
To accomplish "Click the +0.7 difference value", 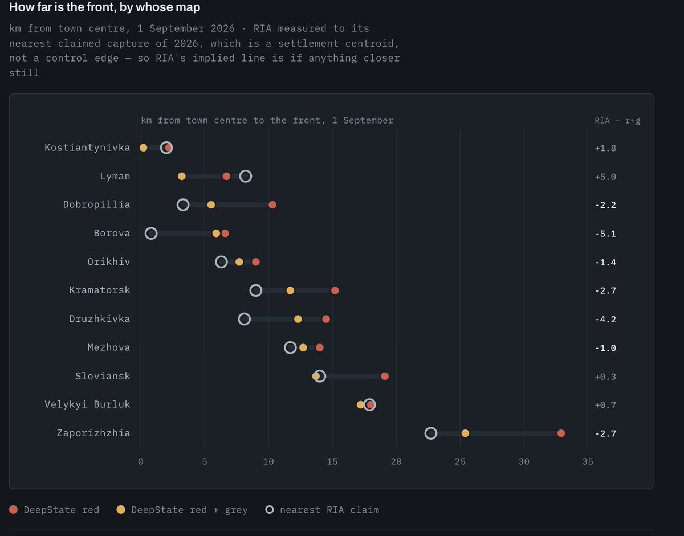I will (x=605, y=404).
